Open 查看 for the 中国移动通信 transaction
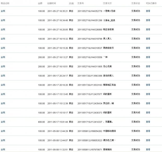This screenshot has width=162, height=152. coord(148,131)
